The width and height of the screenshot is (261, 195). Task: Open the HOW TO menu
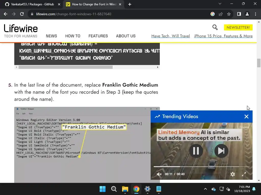pos(73,36)
